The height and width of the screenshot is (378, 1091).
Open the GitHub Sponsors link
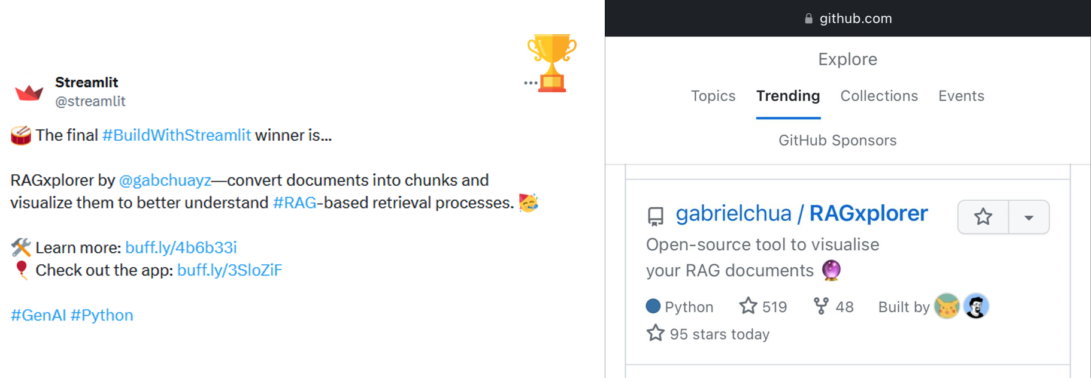[x=837, y=140]
